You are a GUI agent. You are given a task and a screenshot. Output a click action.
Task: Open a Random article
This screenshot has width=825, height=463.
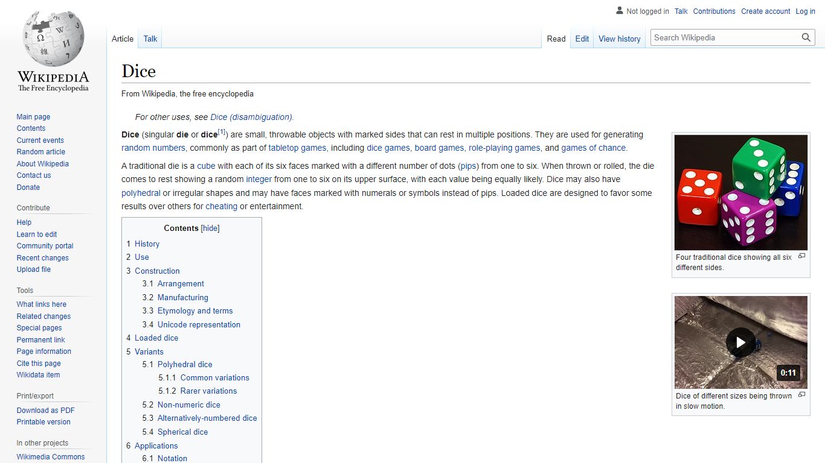(41, 152)
